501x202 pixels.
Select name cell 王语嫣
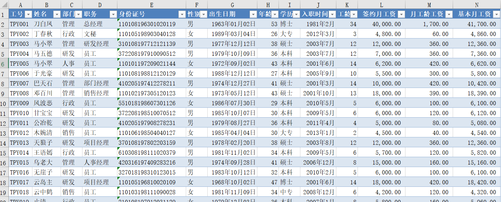pyautogui.click(x=47, y=153)
